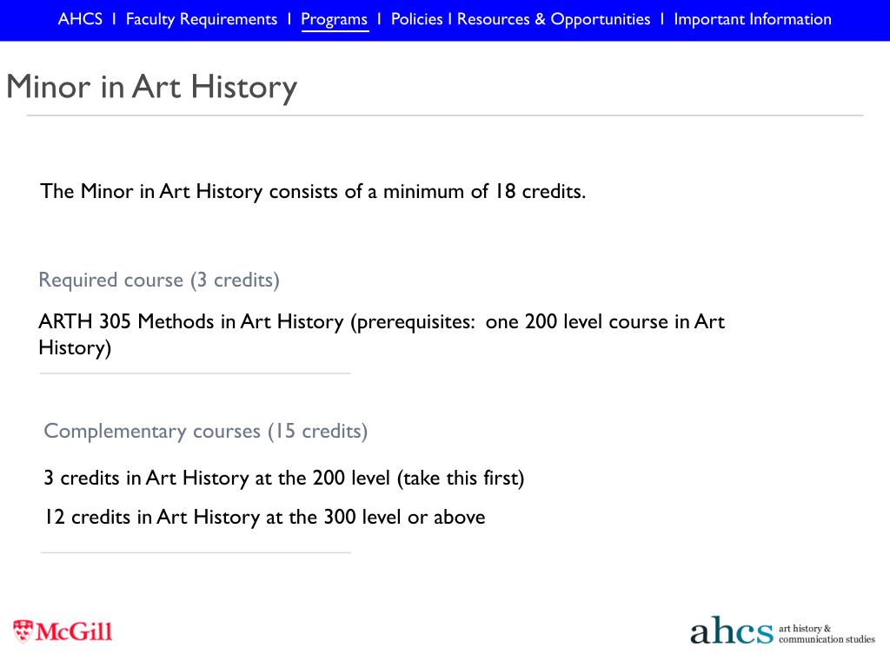Click the ahcs logo lettering
This screenshot has width=890, height=667.
[732, 631]
